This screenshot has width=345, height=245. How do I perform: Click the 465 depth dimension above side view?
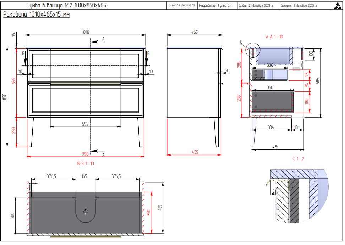coord(195,32)
